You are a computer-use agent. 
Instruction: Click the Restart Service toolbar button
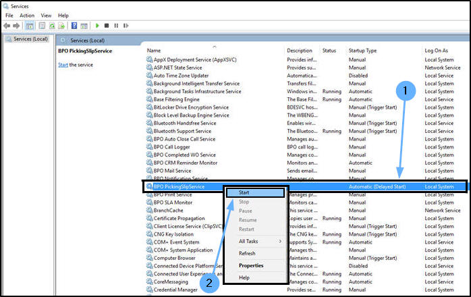point(126,26)
